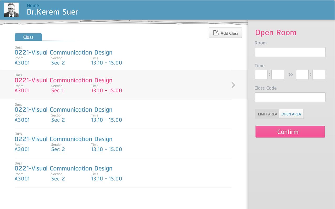
Task: Choose the fourth class entry title
Action: 64,139
